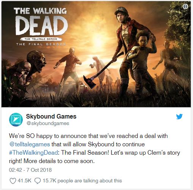Viewport: 193px width, 190px height.
Task: Open "15.7K people are talking about this"
Action: 82,181
